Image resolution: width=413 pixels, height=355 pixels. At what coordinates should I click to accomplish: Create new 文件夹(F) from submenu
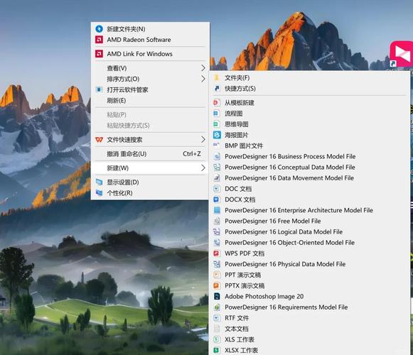(309, 77)
